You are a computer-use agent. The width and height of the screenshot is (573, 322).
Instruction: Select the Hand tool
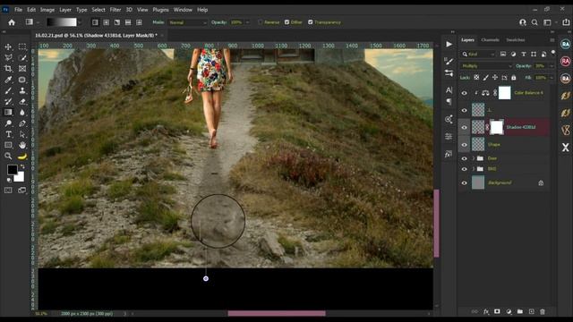tap(22, 145)
